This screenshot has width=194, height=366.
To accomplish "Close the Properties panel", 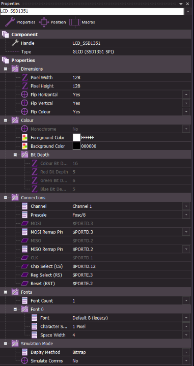I will 187,4.
